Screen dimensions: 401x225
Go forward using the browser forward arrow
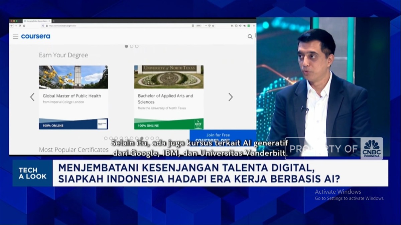pyautogui.click(x=16, y=26)
